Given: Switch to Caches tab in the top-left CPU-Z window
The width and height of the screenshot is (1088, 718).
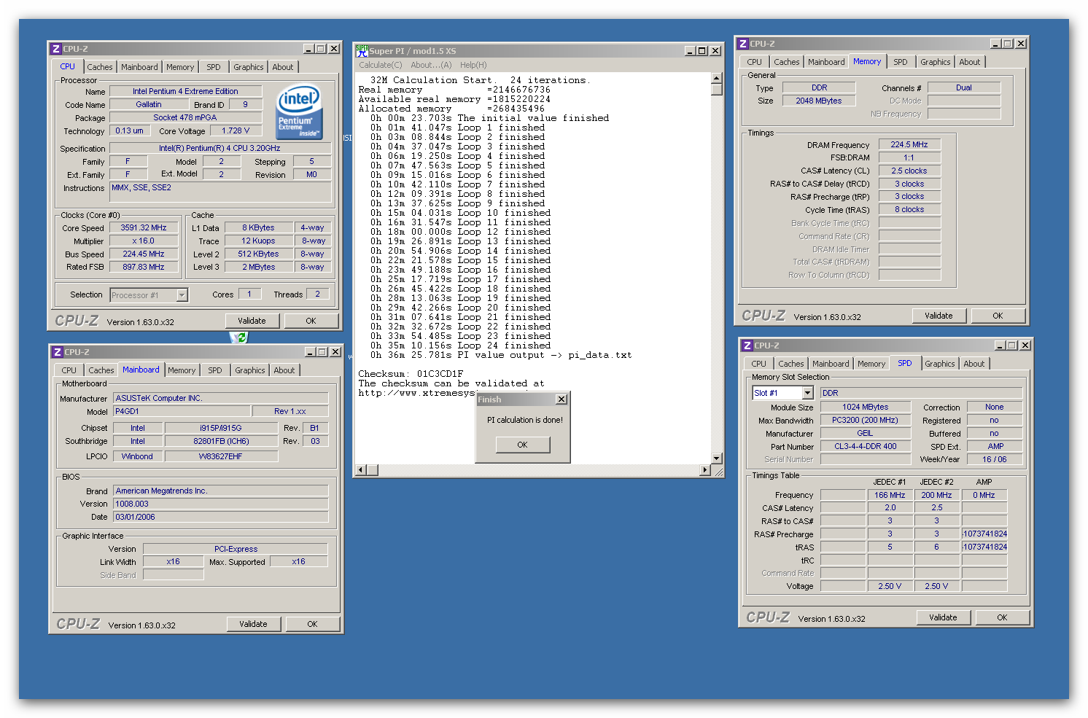Looking at the screenshot, I should pos(100,67).
